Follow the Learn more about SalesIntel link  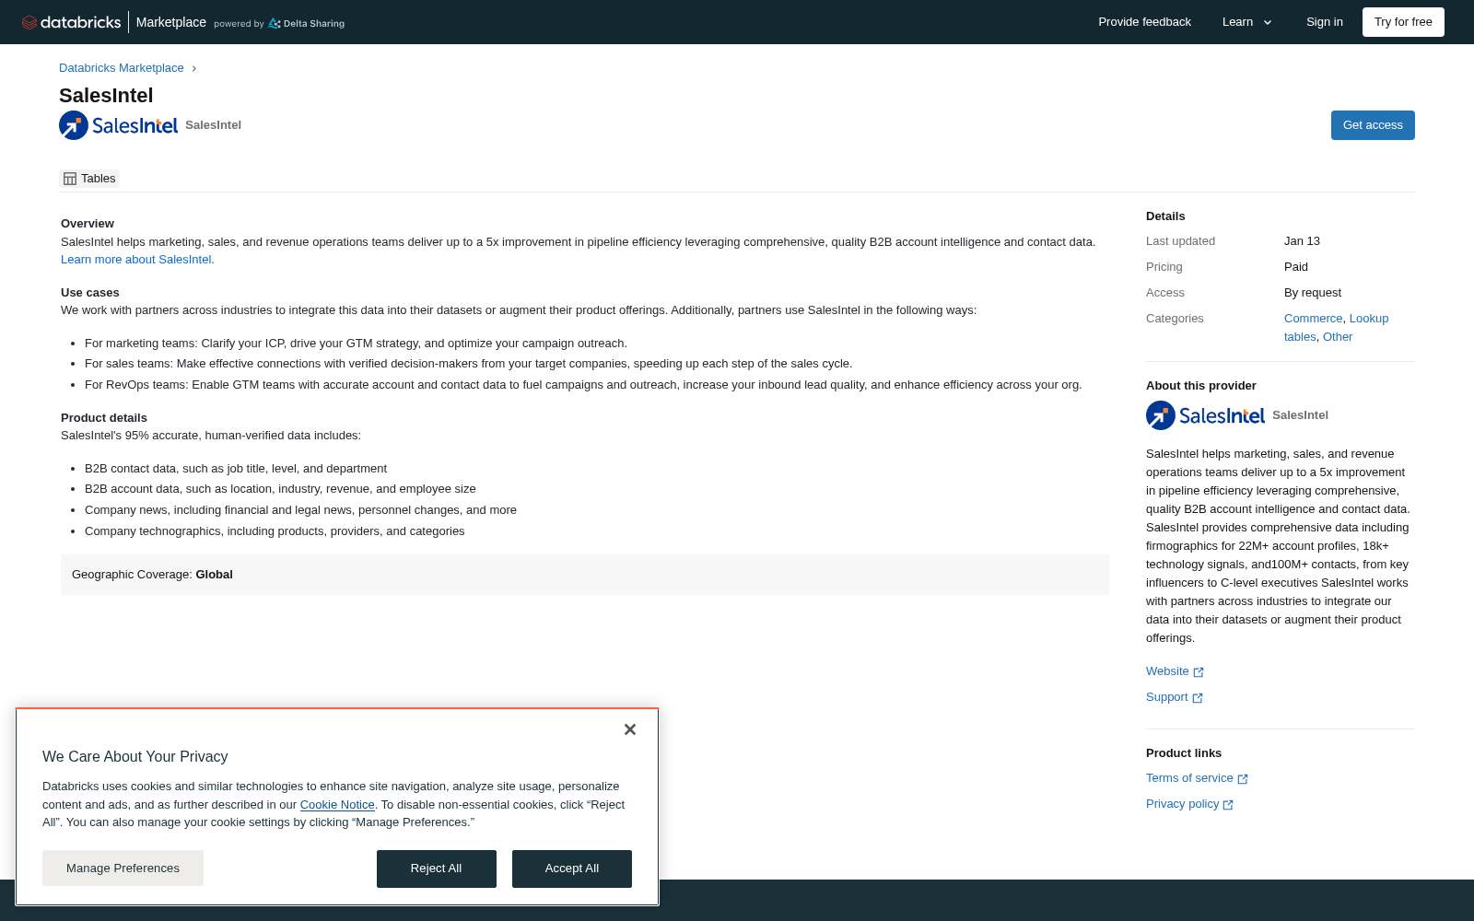click(137, 260)
